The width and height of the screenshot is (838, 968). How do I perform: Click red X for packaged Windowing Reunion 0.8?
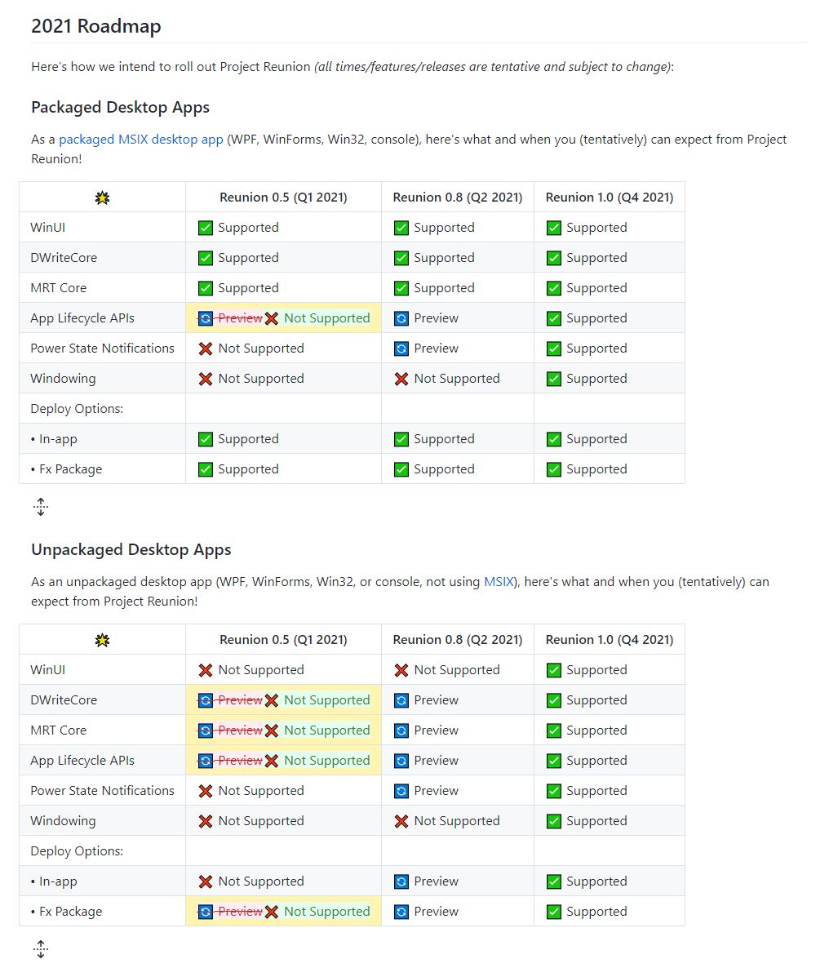pyautogui.click(x=401, y=379)
